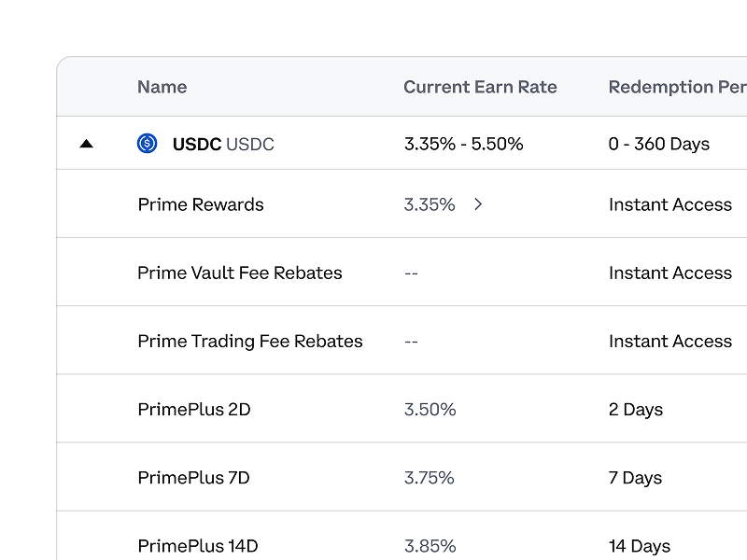Click the Redemption Period column header
Viewport: 747px width, 560px height.
tap(677, 87)
